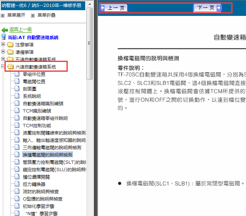The width and height of the screenshot is (246, 216).
Task: Open the O型環的說明與檢查 page
Action: click(x=43, y=199)
